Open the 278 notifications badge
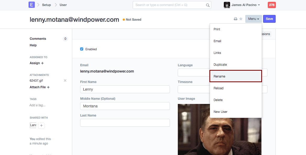This screenshot has width=306, height=155. click(271, 5)
